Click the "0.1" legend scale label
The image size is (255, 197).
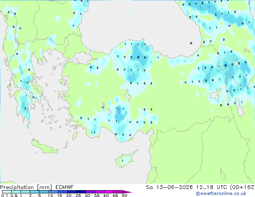pos(4,195)
